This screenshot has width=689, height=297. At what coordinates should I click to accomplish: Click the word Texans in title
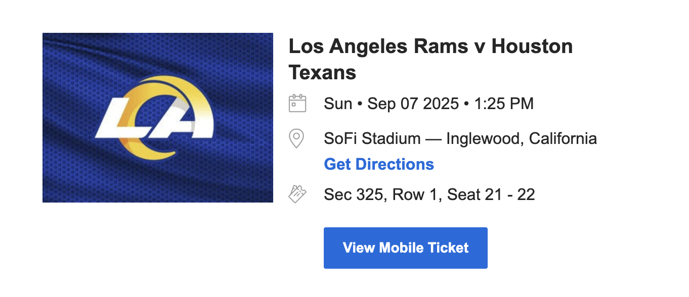click(x=322, y=73)
